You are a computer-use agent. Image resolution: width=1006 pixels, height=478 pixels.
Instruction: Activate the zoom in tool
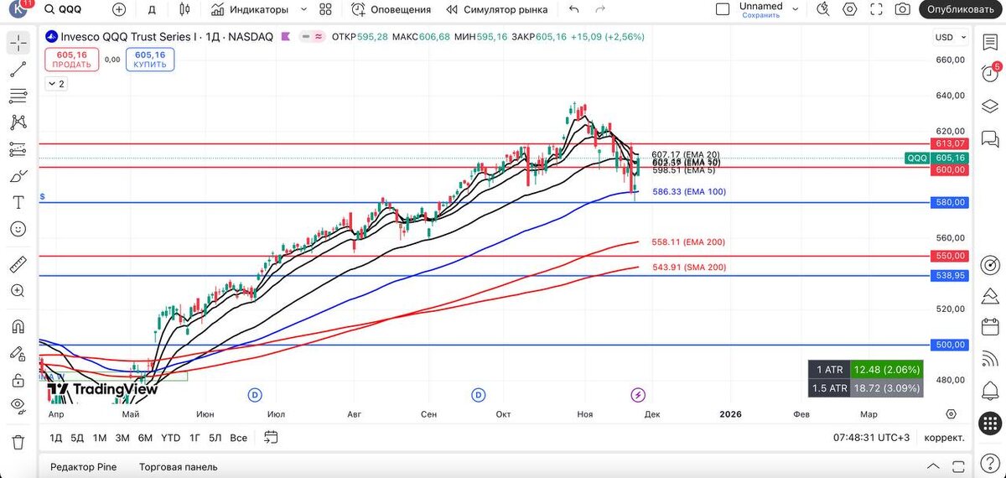[18, 291]
